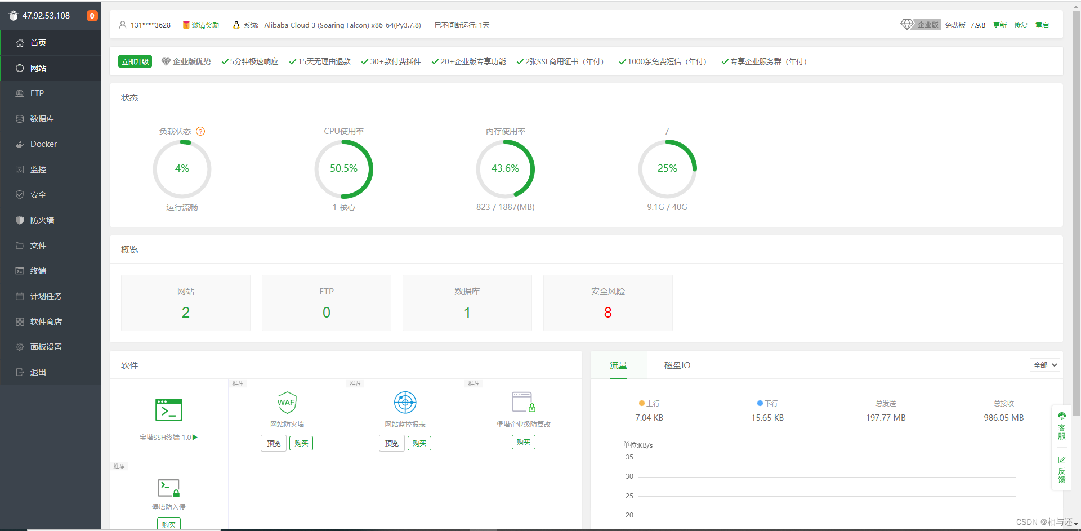The height and width of the screenshot is (531, 1081).
Task: Click the BT panel logo beside 47.92.53.108
Action: 14,16
